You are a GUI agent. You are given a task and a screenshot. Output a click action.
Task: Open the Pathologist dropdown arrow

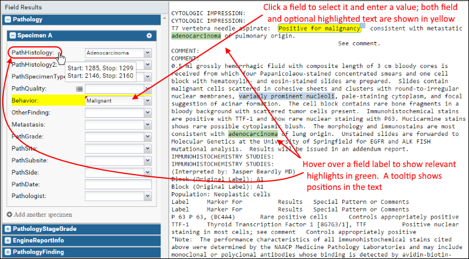(148, 196)
